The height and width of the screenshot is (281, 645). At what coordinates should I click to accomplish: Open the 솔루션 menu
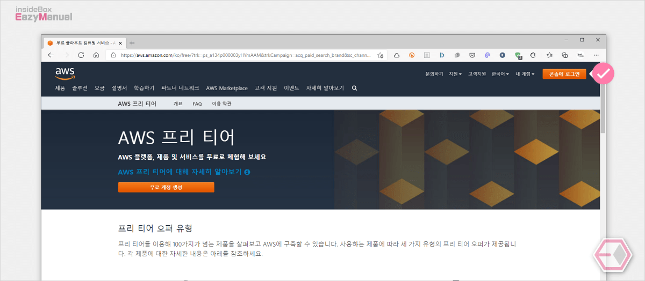click(x=80, y=88)
